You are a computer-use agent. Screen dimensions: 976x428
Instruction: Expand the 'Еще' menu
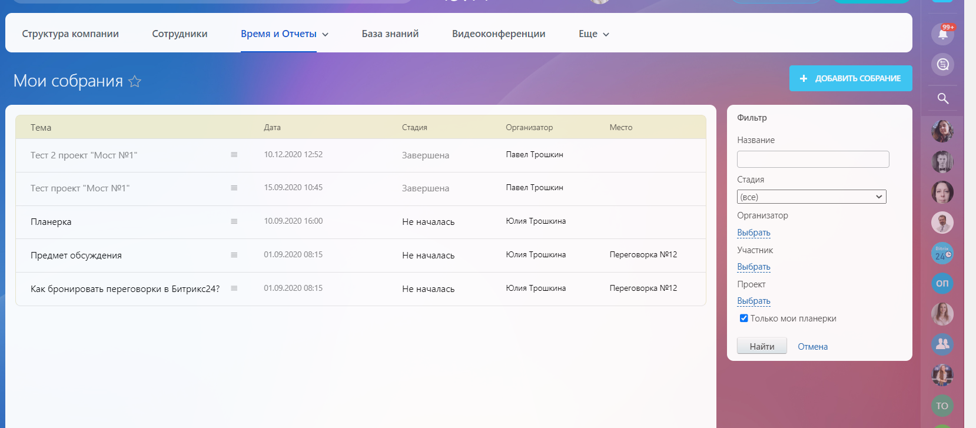(593, 34)
